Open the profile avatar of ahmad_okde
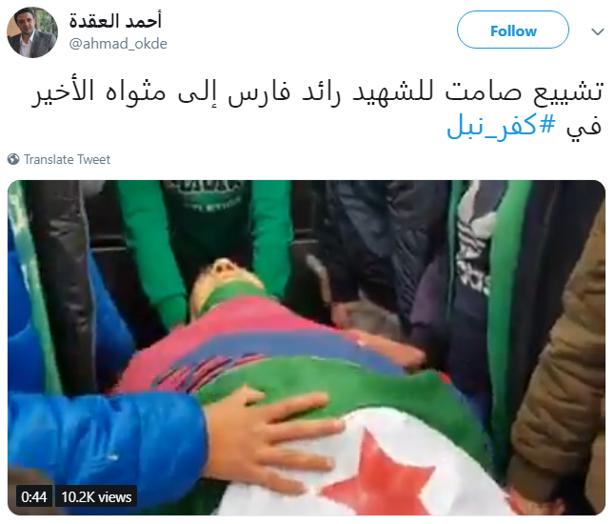This screenshot has width=615, height=524. tap(32, 32)
